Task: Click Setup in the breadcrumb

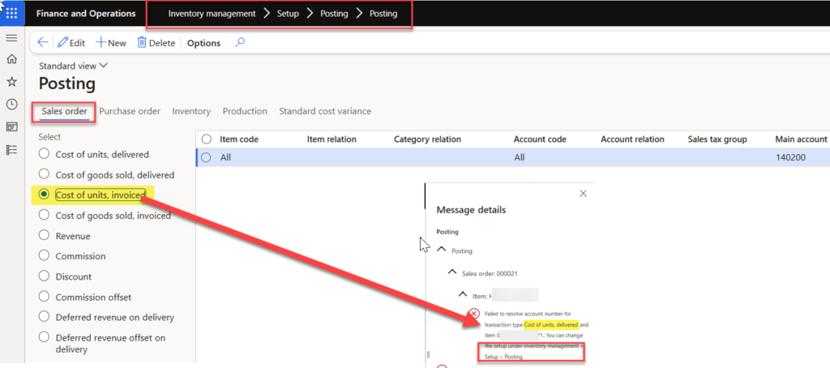Action: click(288, 14)
